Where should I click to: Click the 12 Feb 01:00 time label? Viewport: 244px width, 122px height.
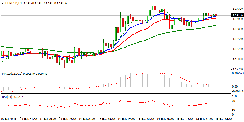[x=87, y=119]
